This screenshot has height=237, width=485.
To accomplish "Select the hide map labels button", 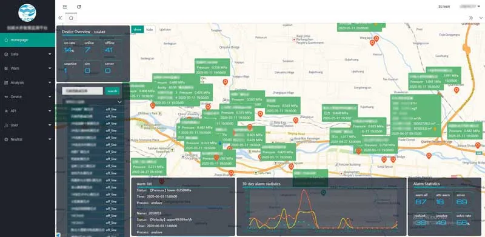I will pos(149,29).
